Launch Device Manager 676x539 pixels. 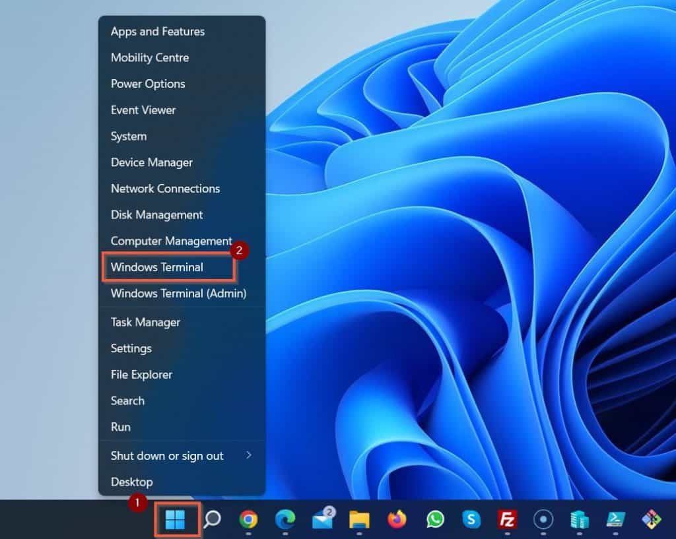(182, 162)
